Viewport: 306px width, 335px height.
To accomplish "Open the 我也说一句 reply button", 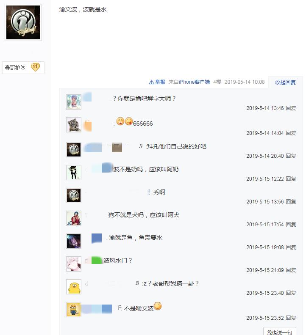I will (x=279, y=332).
